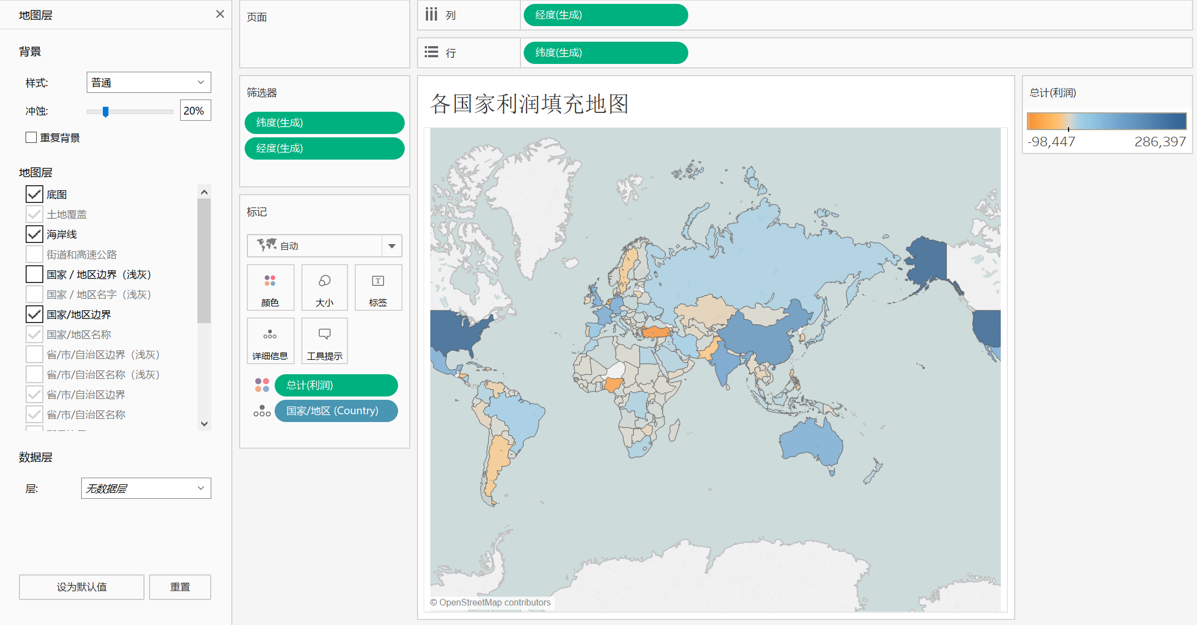Click the 大小 (Size) marks card

coord(324,287)
